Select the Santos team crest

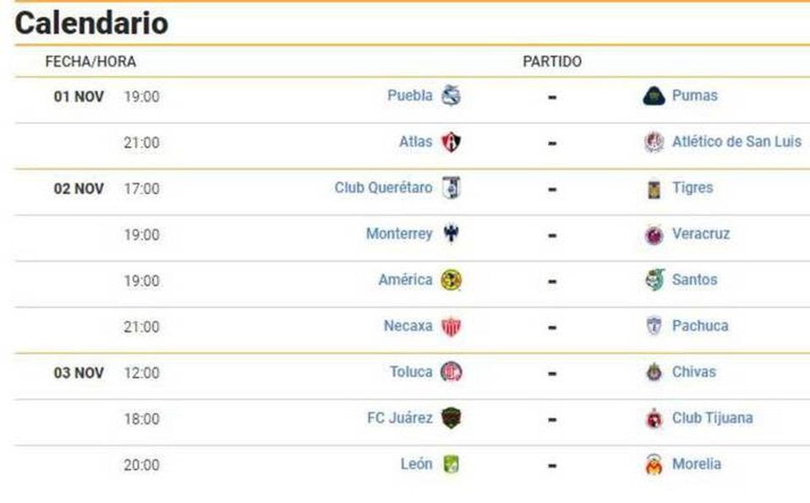(654, 280)
